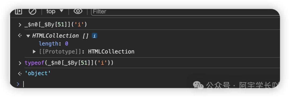Click the first command _$n0[_$By[51]]('i')
The width and height of the screenshot is (289, 97).
pos(55,25)
